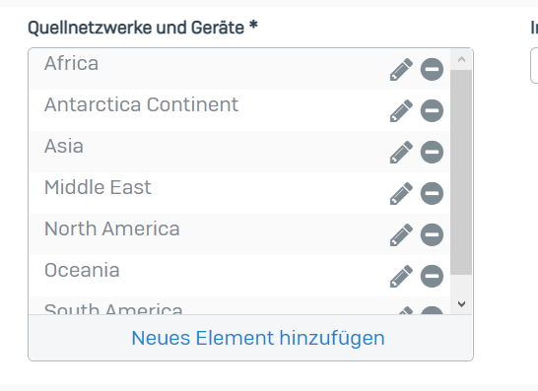This screenshot has width=538, height=391.
Task: Select the Africa list item text
Action: pyautogui.click(x=71, y=63)
